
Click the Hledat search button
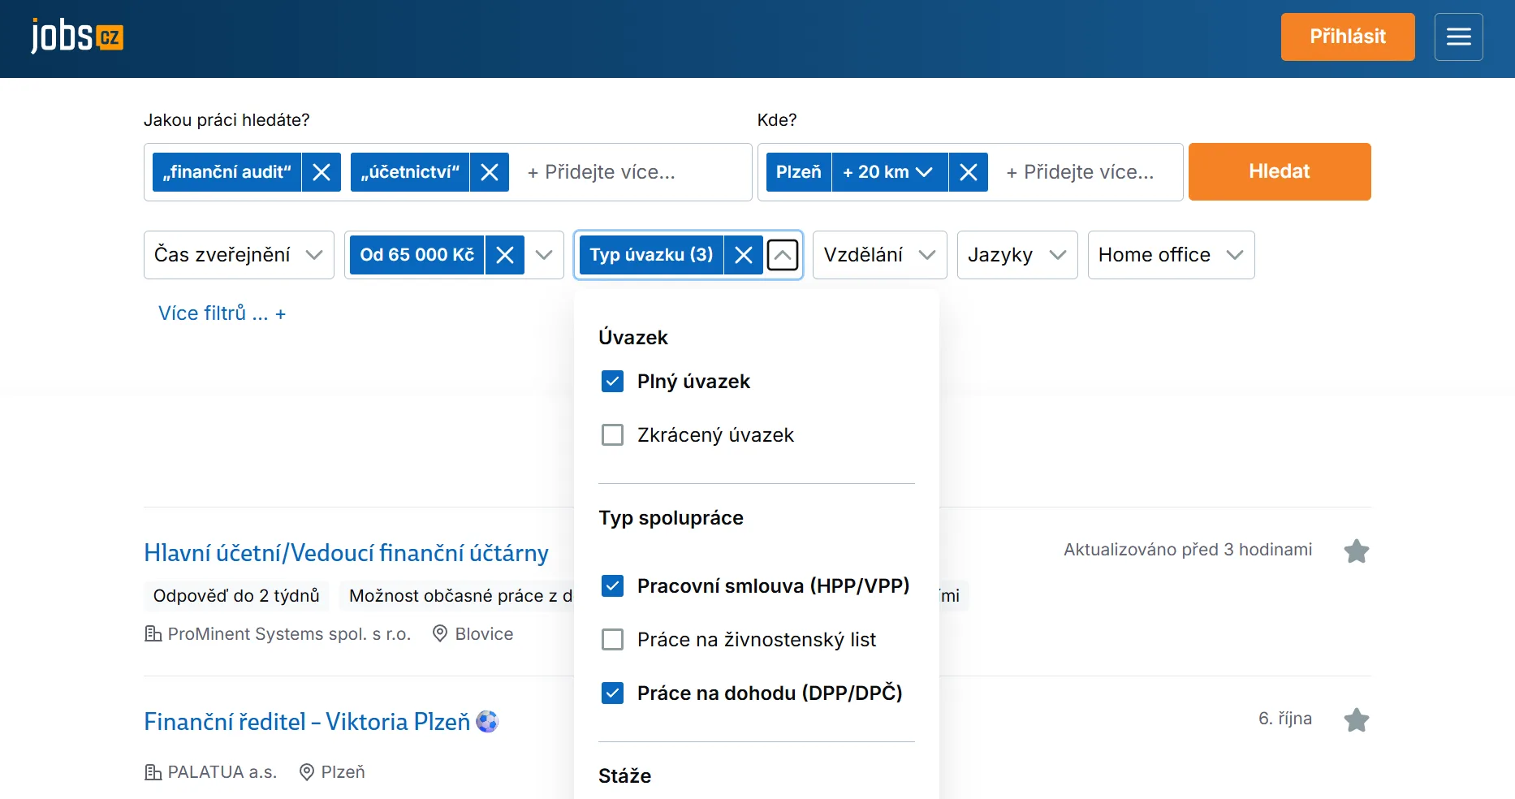[x=1280, y=171]
